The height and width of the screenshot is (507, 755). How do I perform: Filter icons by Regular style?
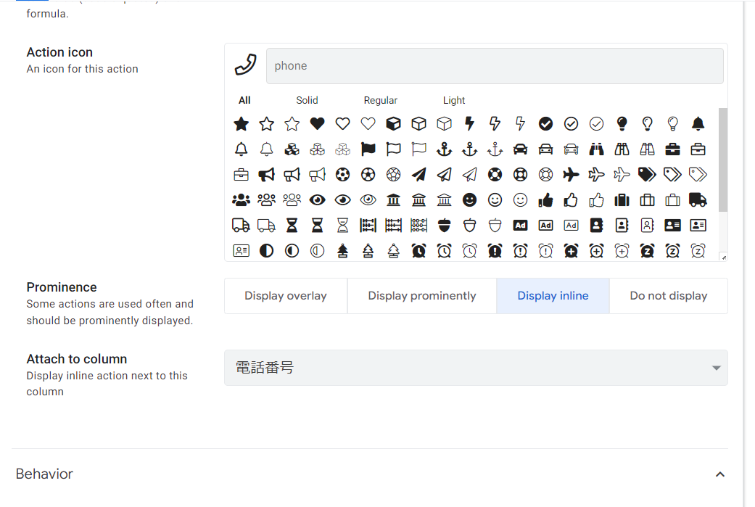(380, 100)
